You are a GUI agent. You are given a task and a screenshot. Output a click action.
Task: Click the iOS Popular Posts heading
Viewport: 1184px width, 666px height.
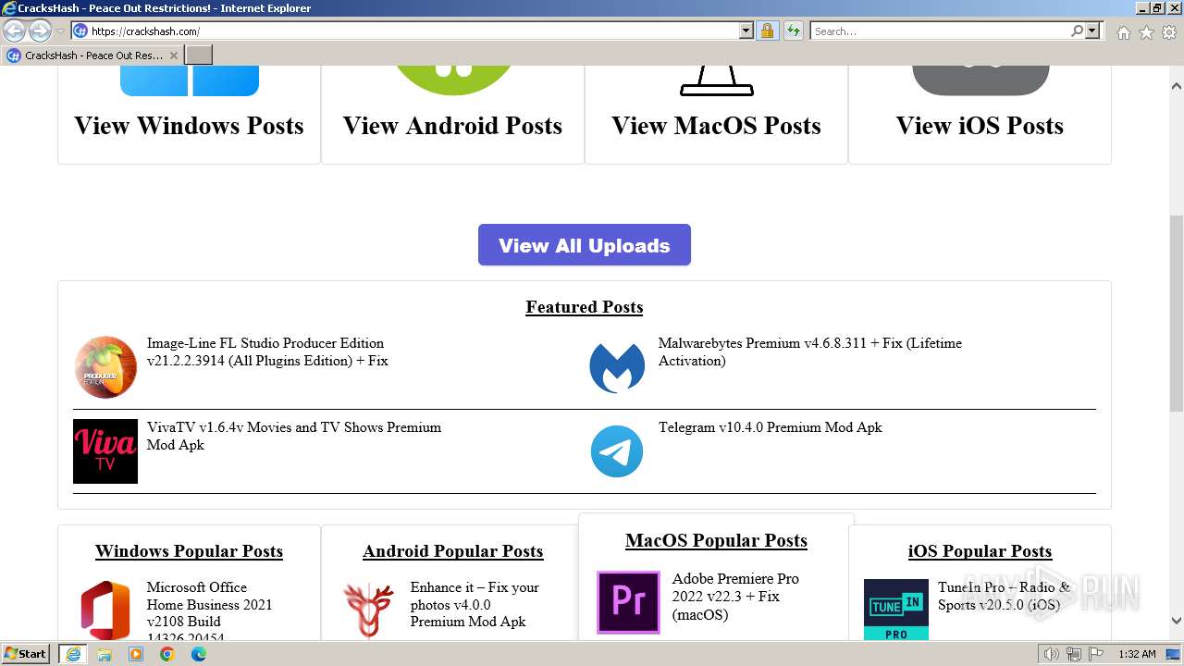[980, 551]
